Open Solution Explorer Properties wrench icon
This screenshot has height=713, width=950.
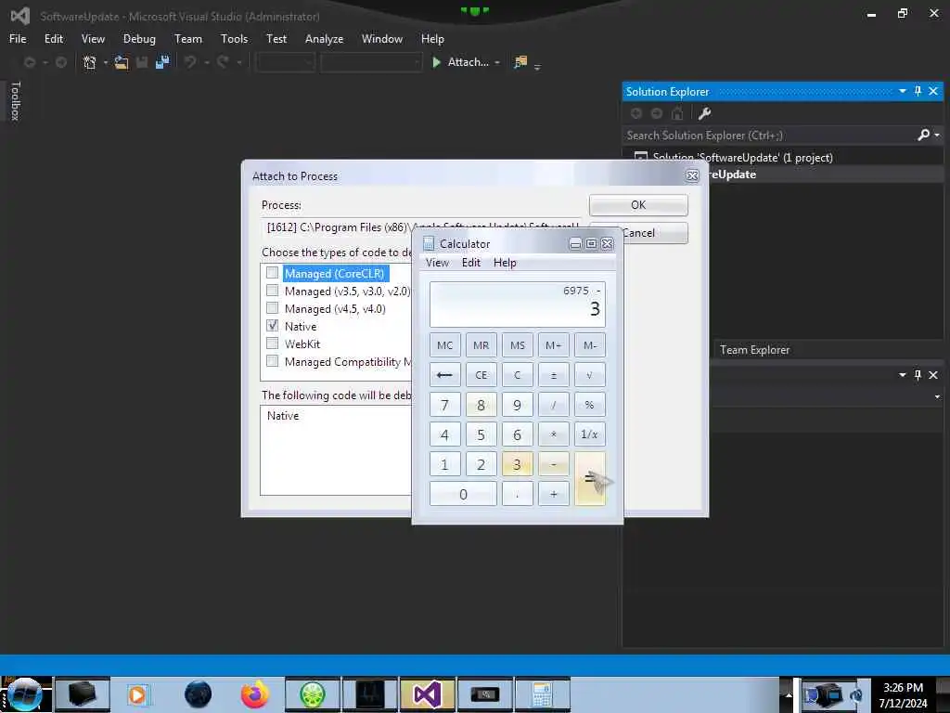(704, 113)
